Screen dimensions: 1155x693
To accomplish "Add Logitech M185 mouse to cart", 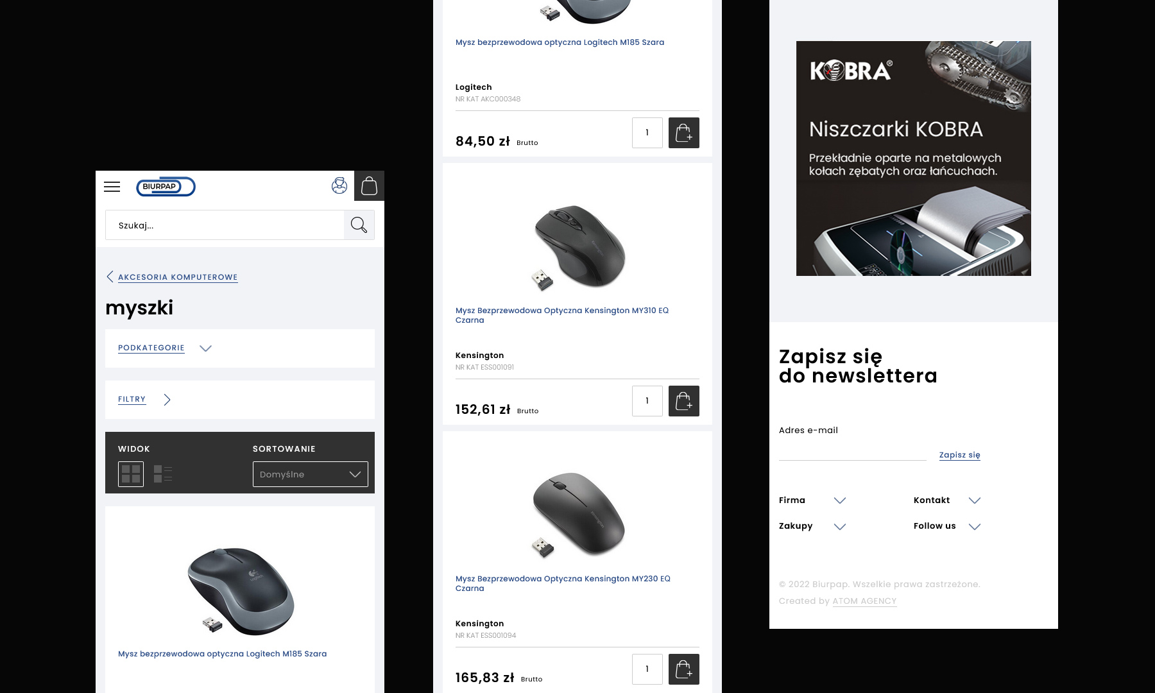I will [683, 133].
